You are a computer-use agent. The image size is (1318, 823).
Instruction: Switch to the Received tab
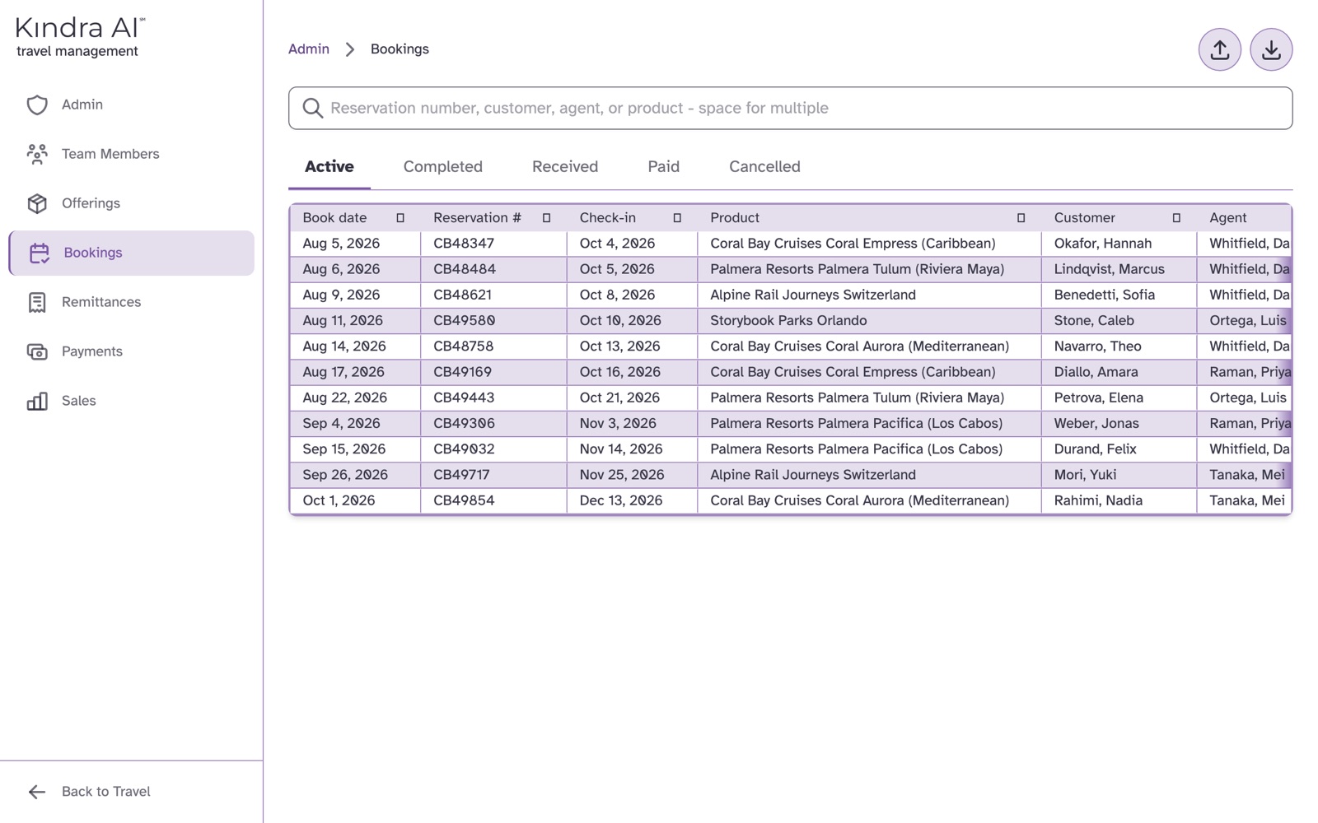pyautogui.click(x=565, y=166)
